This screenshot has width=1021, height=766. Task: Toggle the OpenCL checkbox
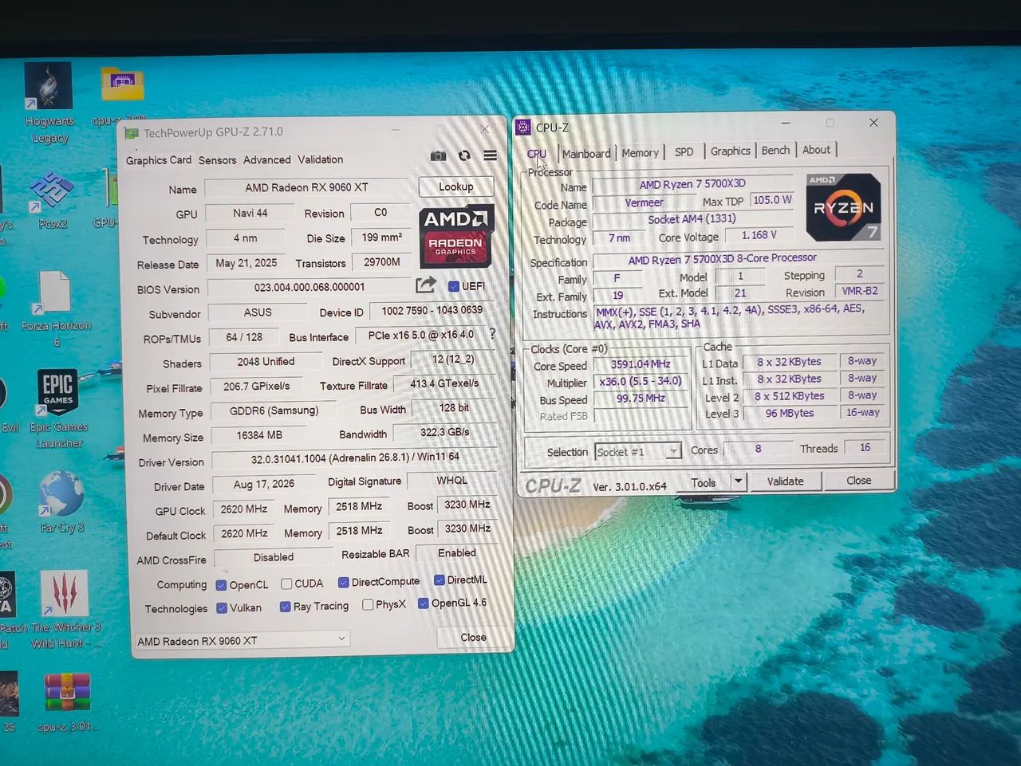(x=221, y=585)
